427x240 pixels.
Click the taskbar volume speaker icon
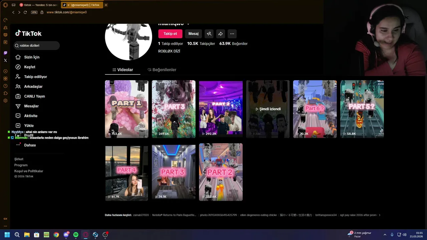404,235
